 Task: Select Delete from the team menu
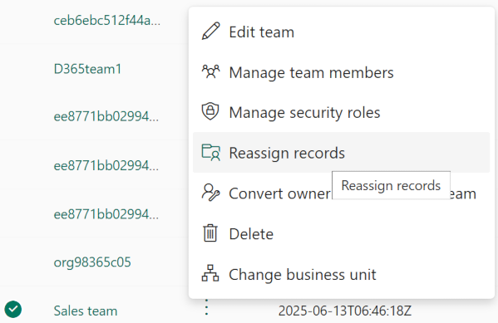coord(341,234)
